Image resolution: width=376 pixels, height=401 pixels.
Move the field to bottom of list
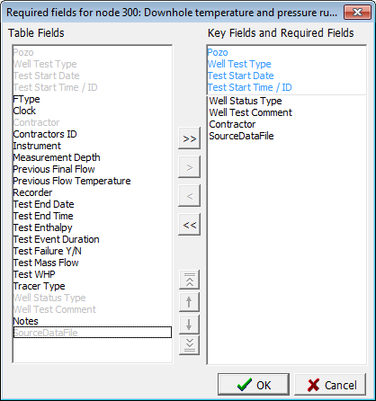pyautogui.click(x=189, y=345)
